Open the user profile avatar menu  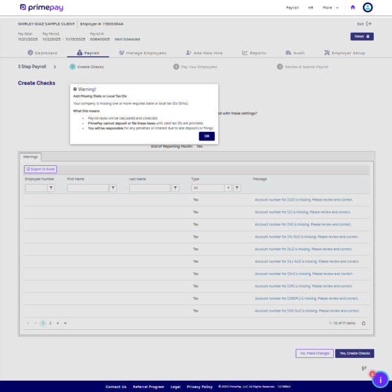[x=368, y=8]
